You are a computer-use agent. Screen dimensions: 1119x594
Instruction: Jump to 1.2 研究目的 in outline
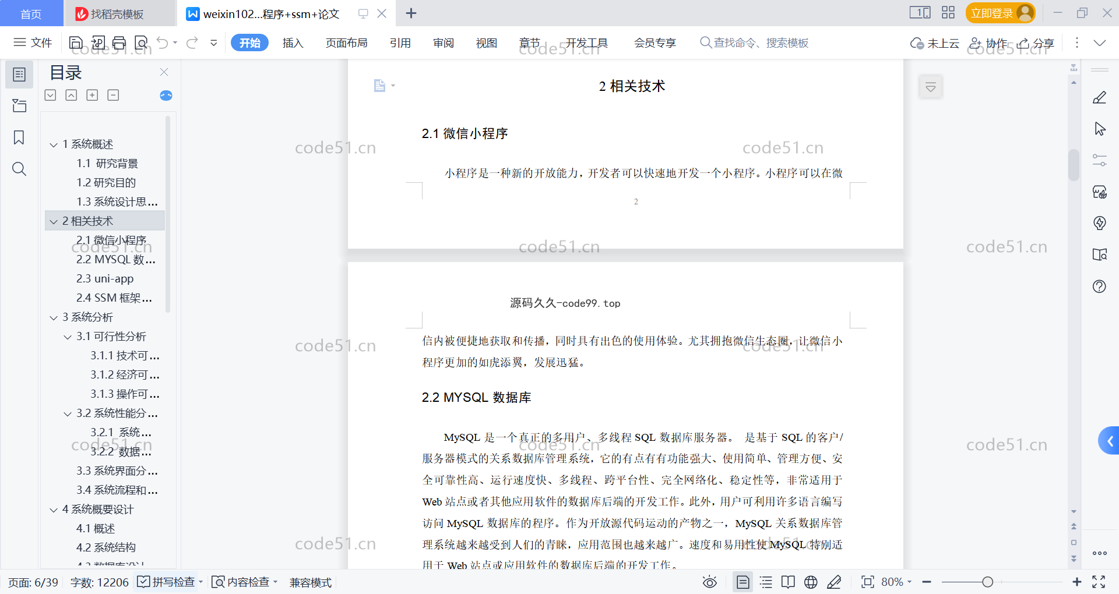pos(106,183)
